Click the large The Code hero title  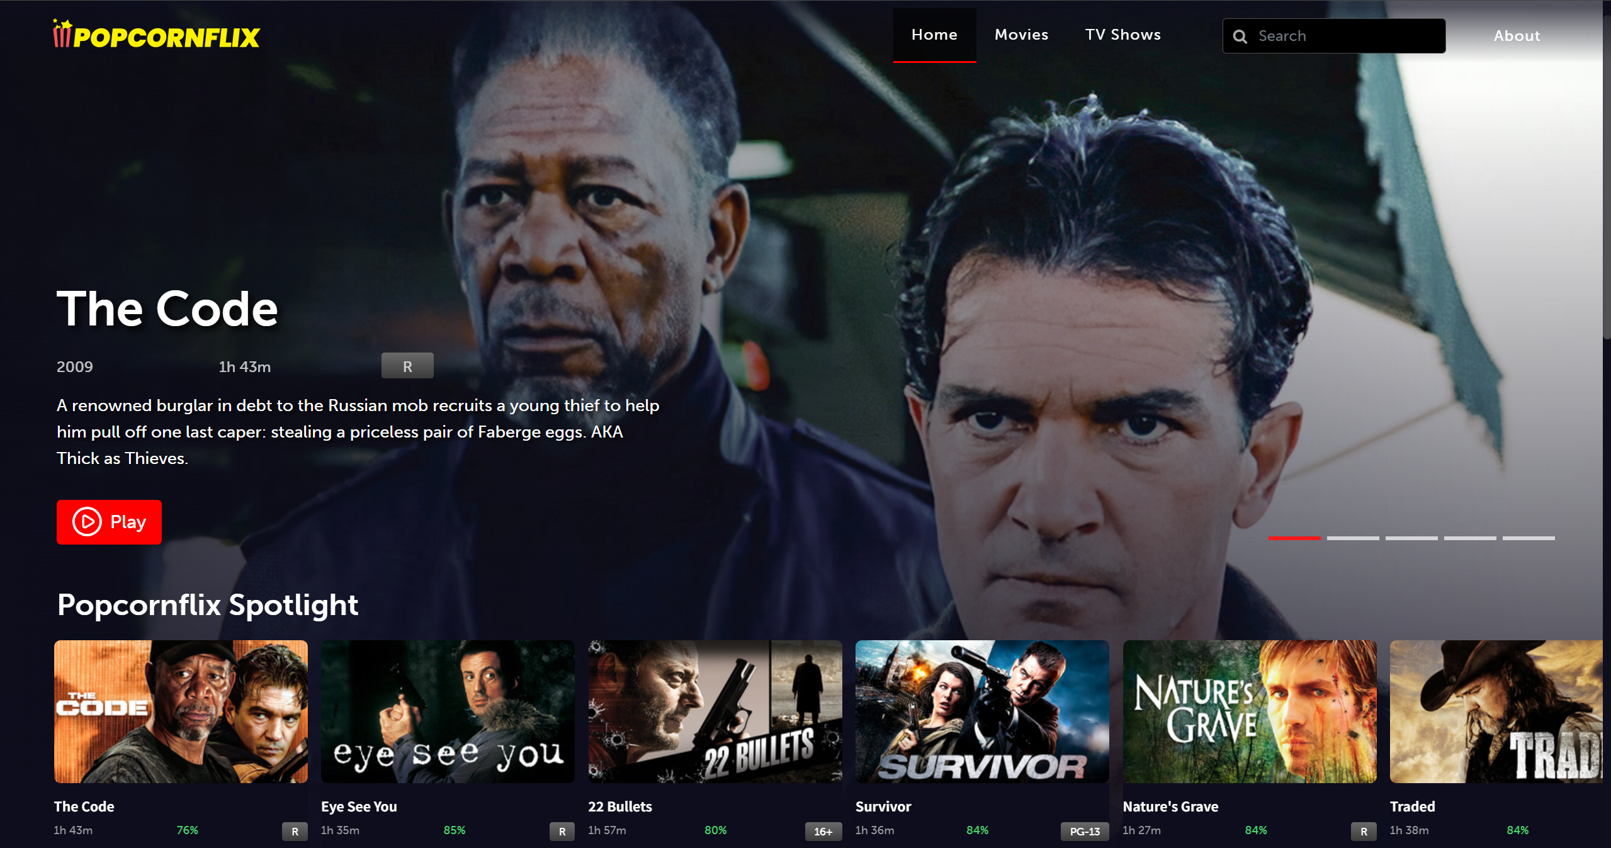[167, 309]
